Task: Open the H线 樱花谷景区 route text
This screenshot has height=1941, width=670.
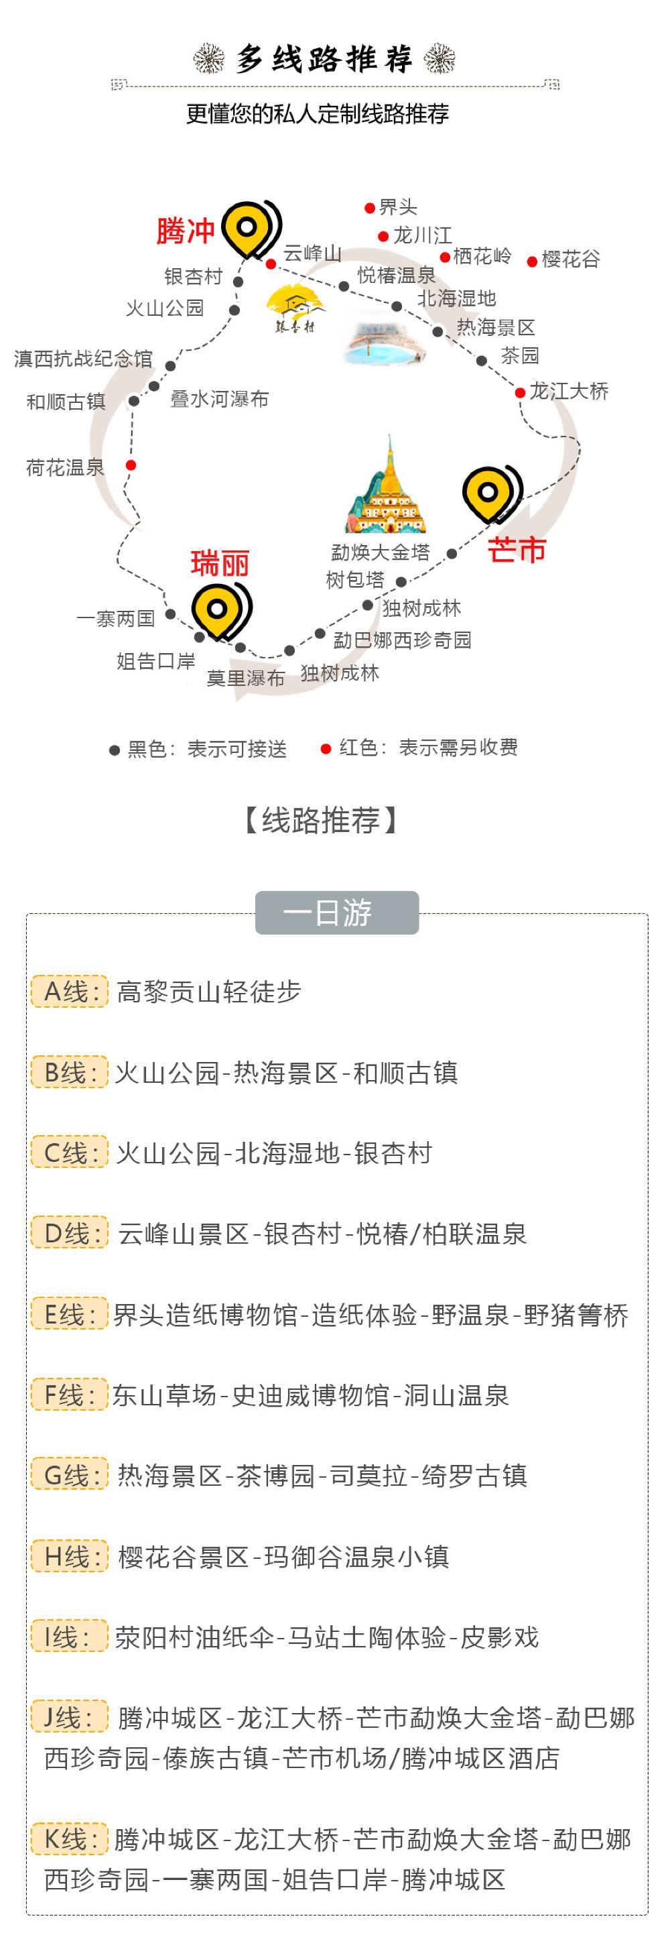Action: pyautogui.click(x=284, y=1556)
